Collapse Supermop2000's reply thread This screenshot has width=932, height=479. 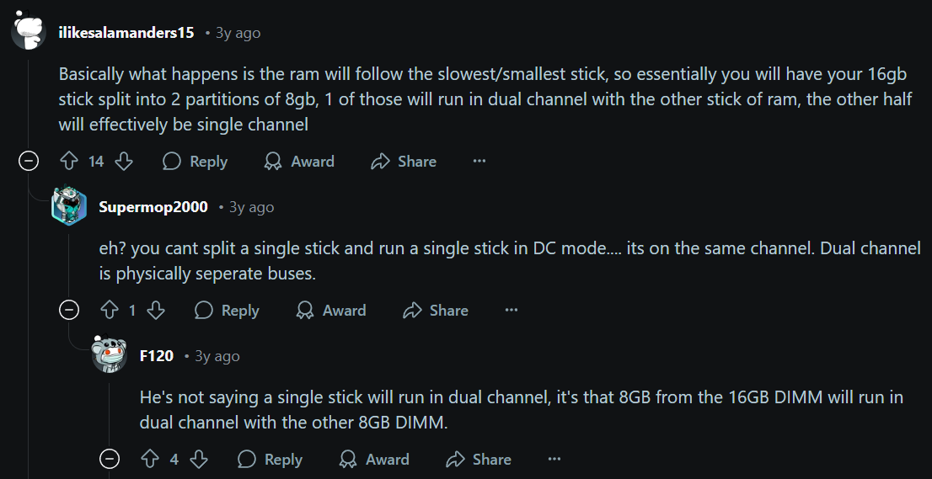(69, 311)
